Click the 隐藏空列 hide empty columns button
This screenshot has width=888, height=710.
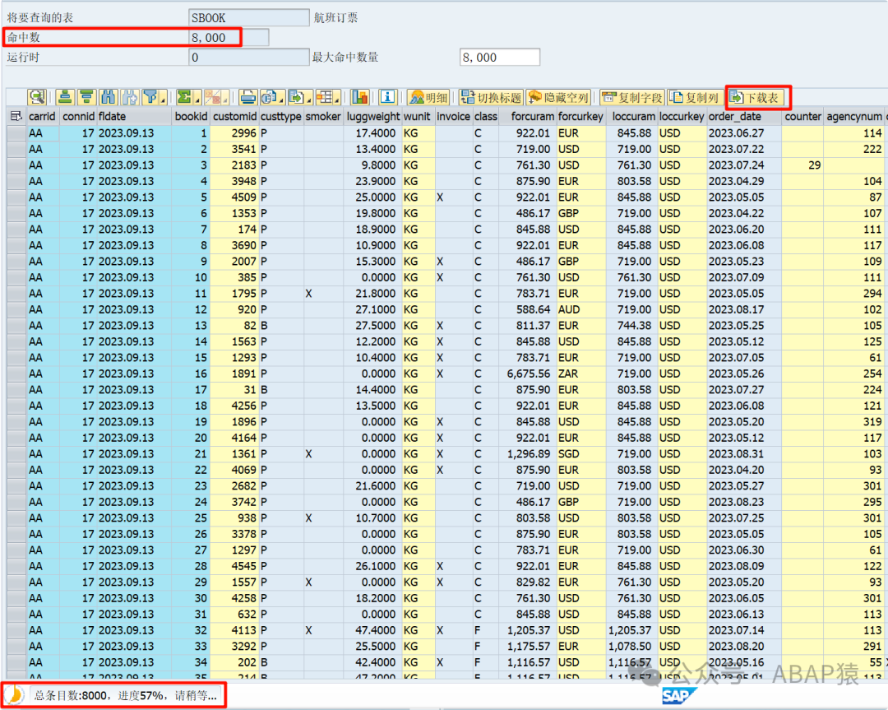pos(559,97)
